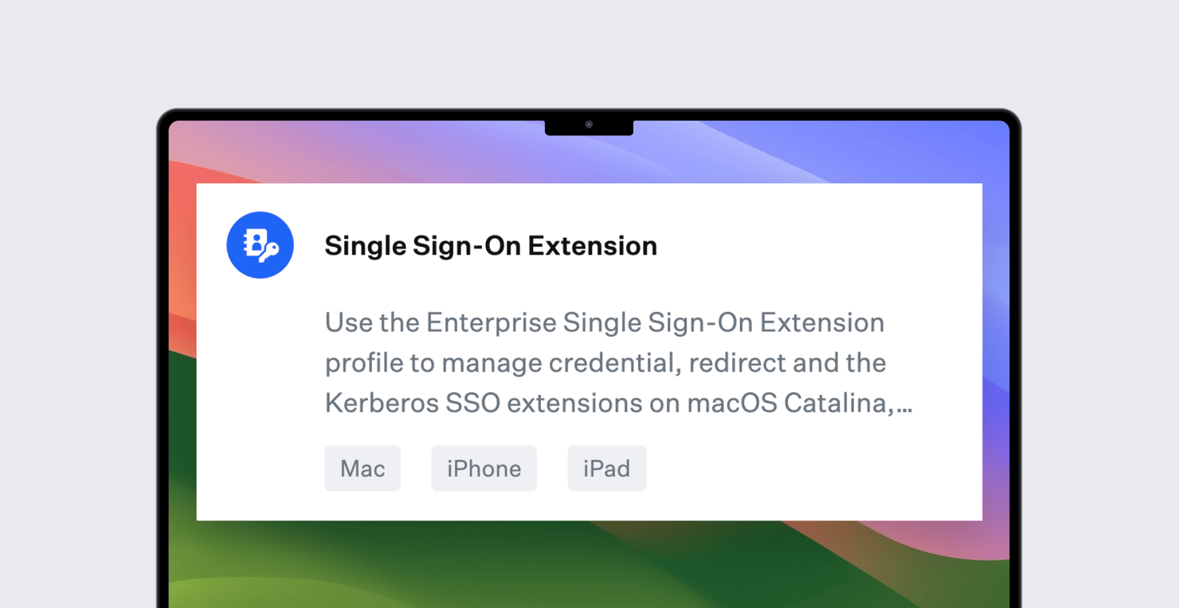Screen dimensions: 1179x608
Task: Toggle the iPhone compatibility chip
Action: click(x=484, y=469)
